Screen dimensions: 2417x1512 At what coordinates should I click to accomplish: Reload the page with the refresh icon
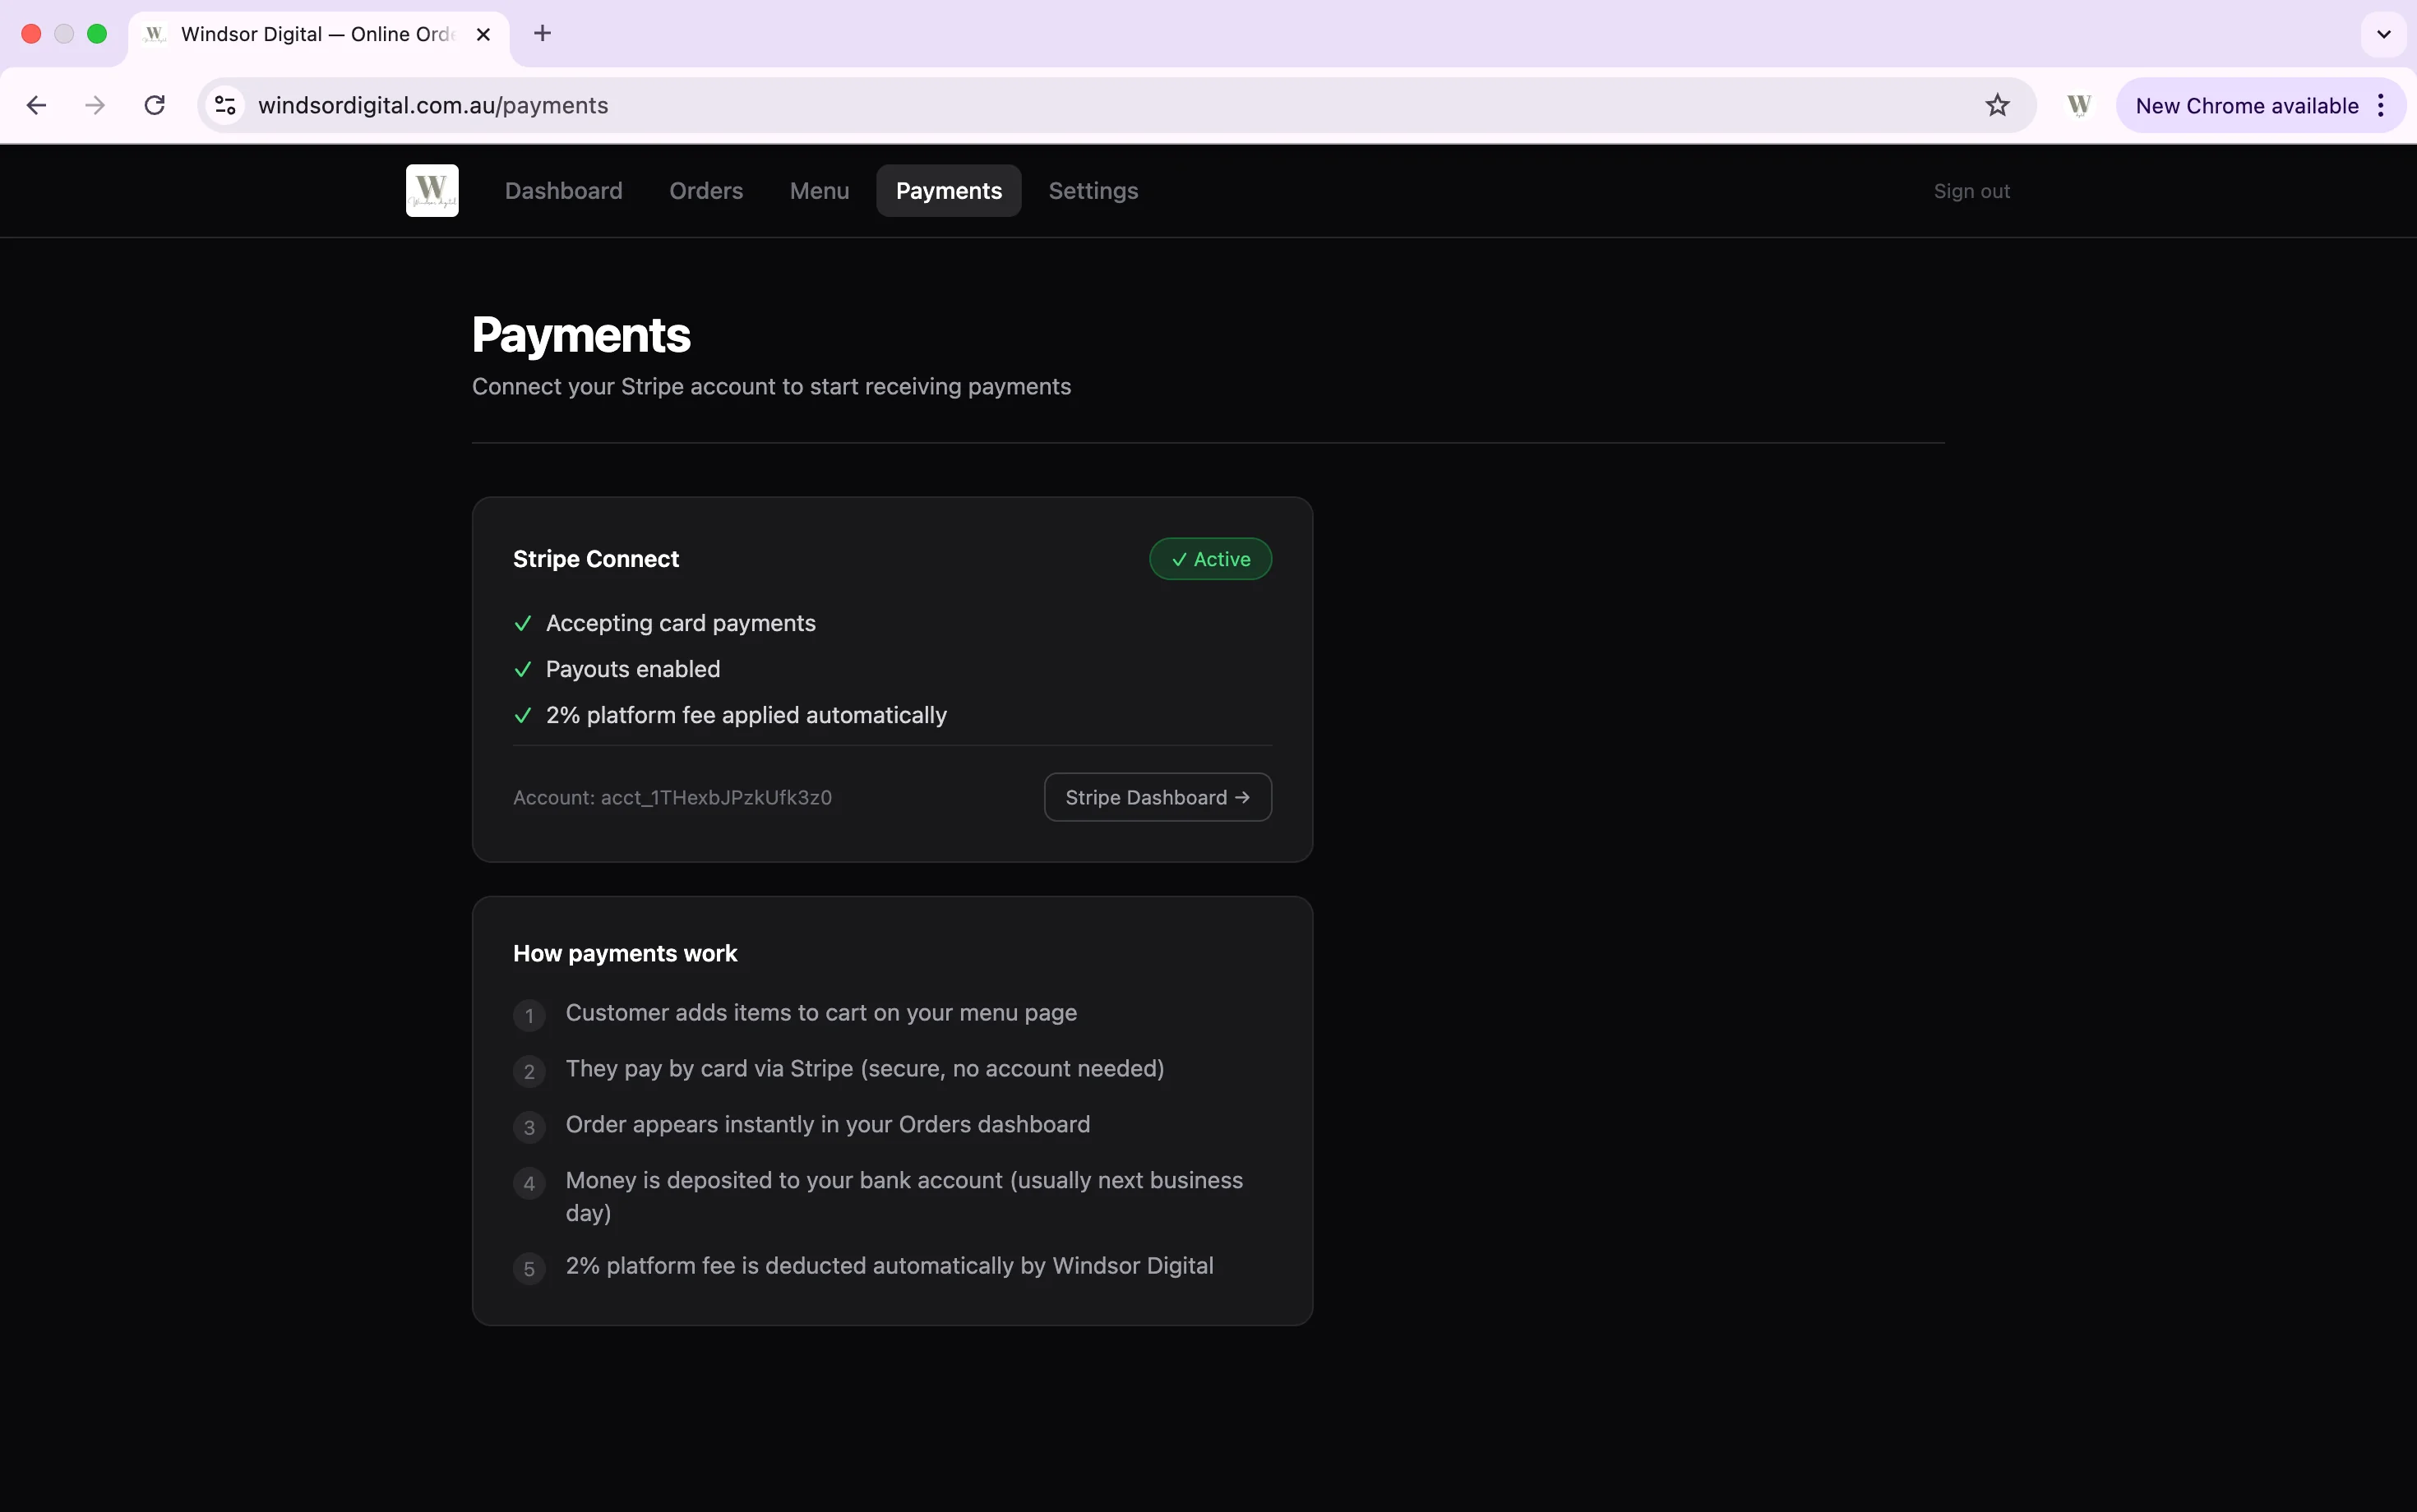[x=154, y=105]
